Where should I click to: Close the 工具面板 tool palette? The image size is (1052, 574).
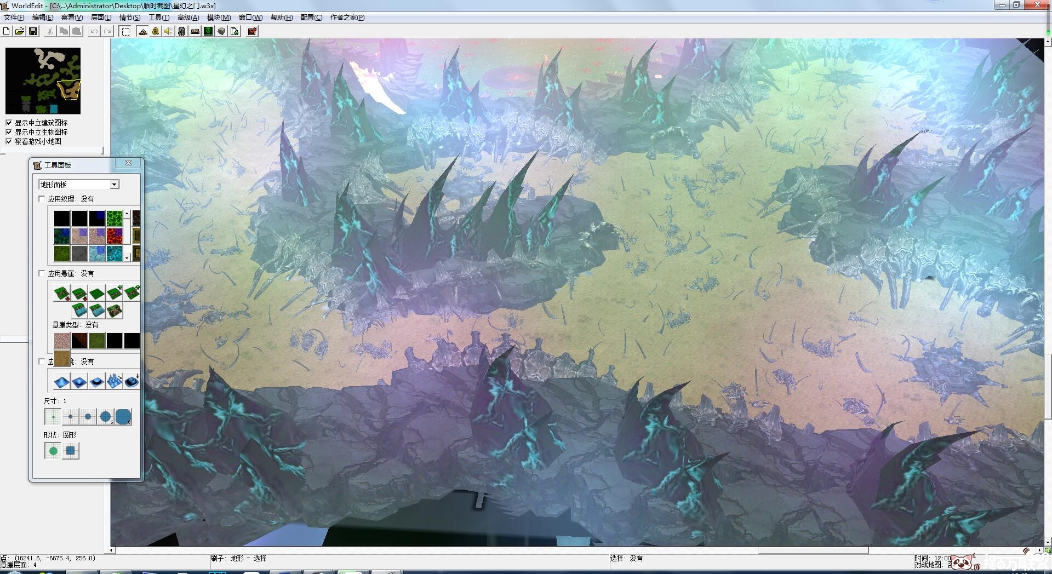[x=128, y=163]
